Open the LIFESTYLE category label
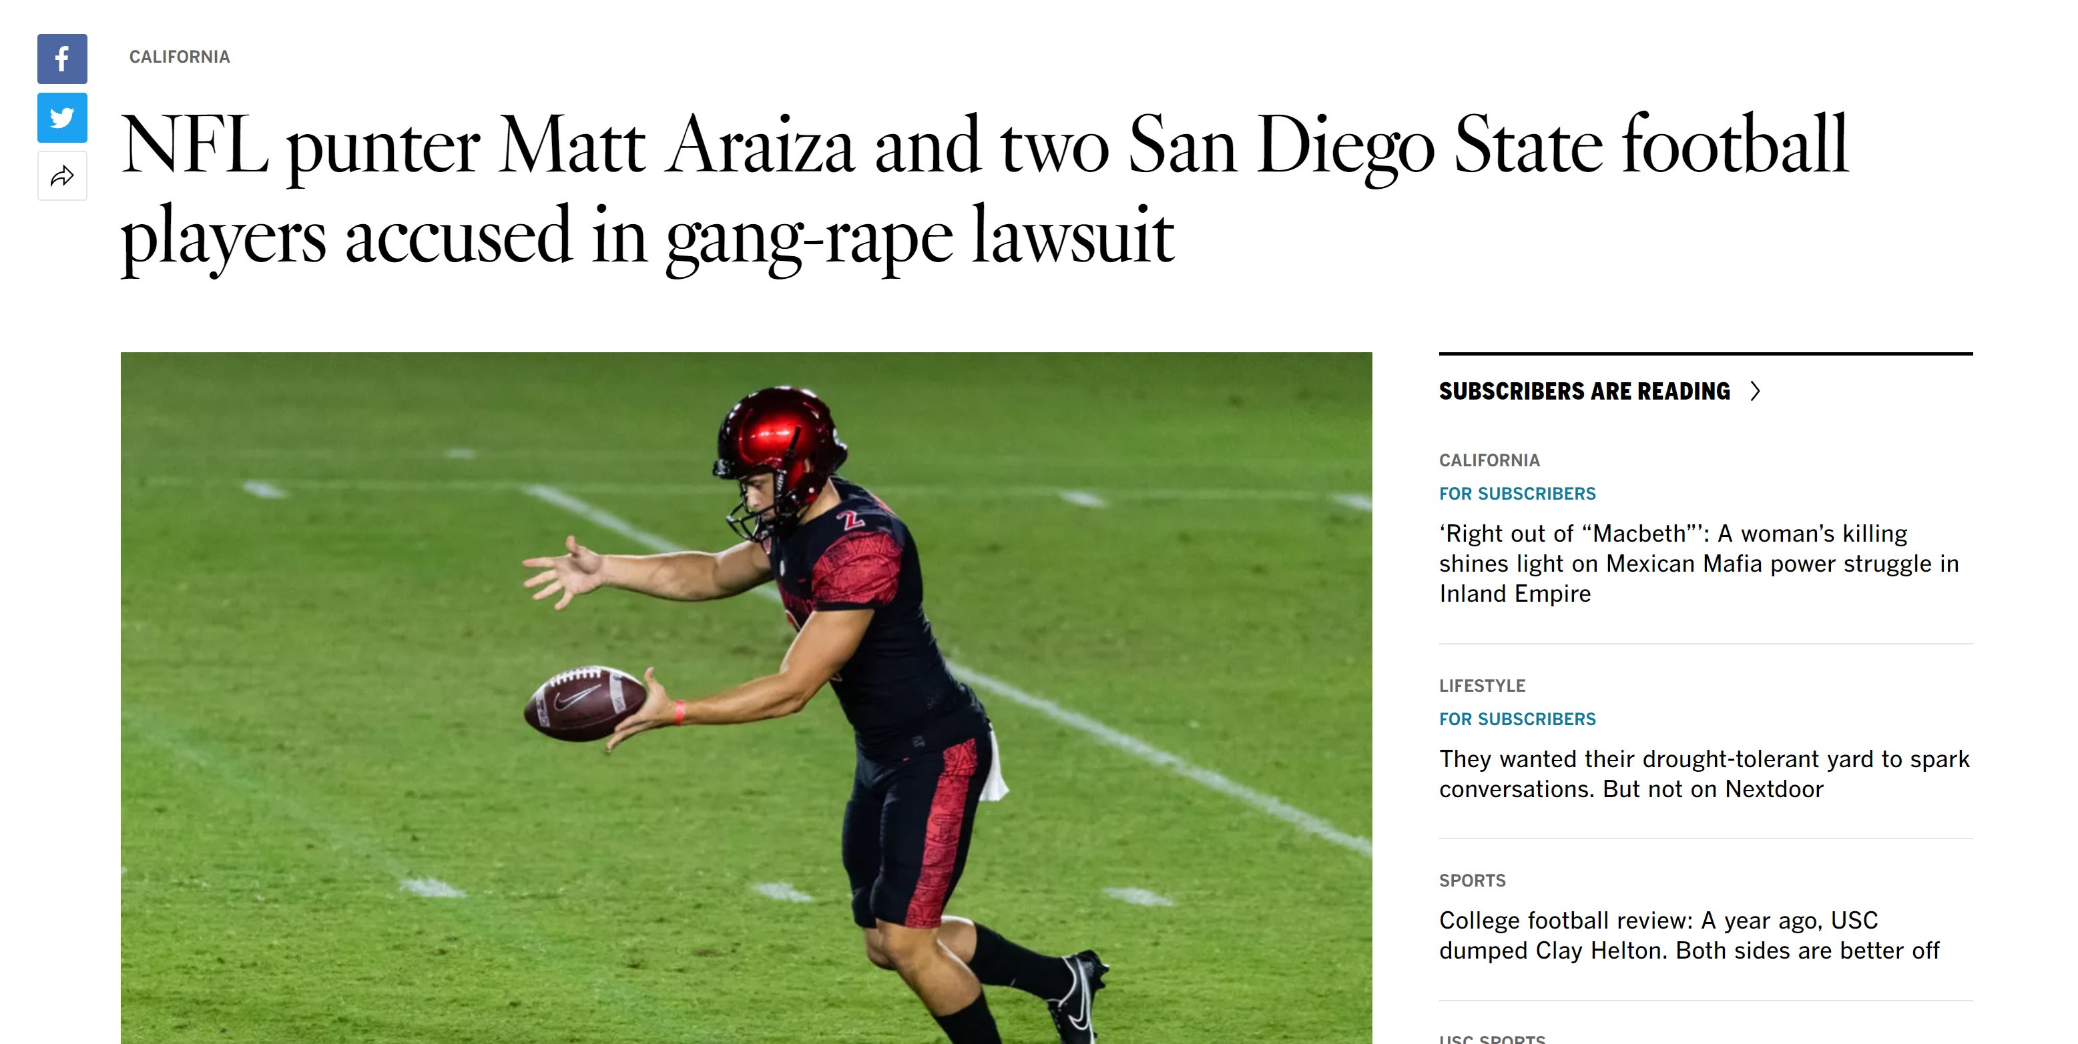 tap(1482, 686)
